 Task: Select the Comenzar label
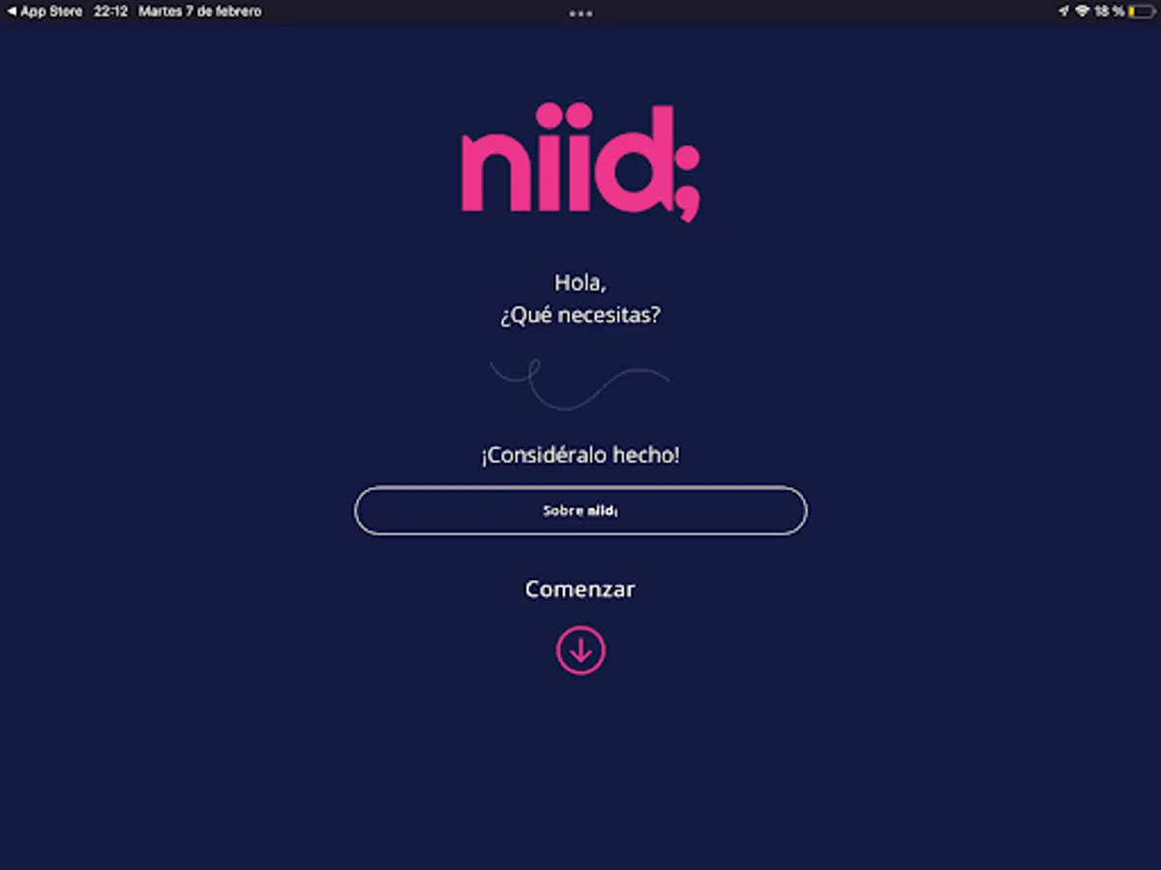[580, 589]
